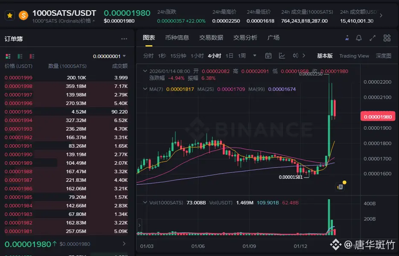Show both bids and asks in order book
The image size is (399, 256).
(8, 56)
